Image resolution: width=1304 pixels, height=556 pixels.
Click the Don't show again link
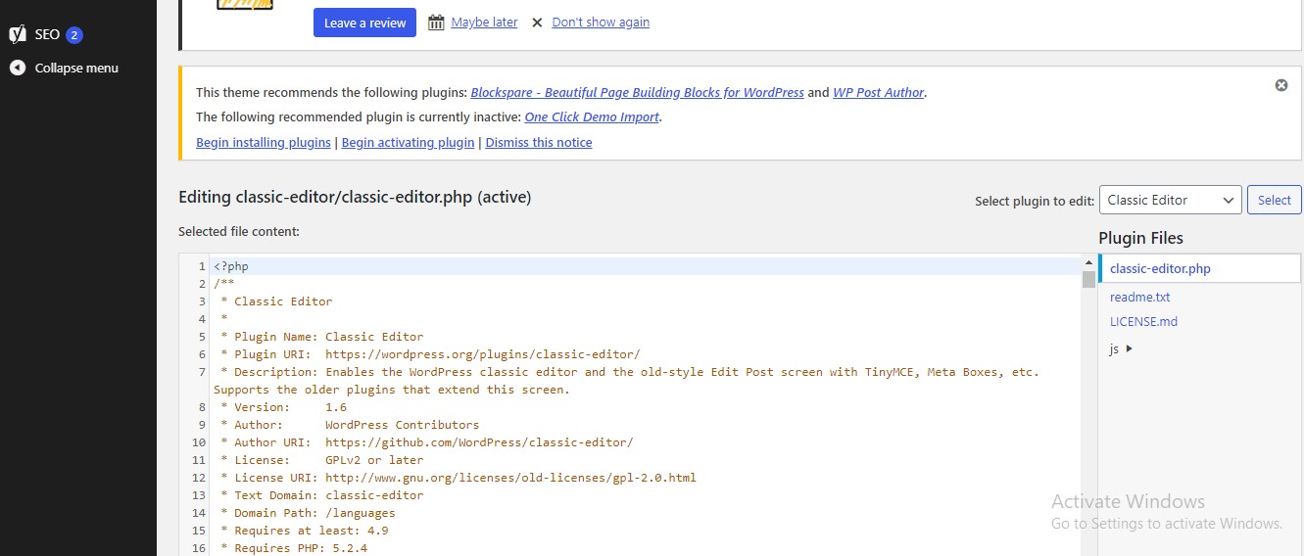pyautogui.click(x=601, y=23)
